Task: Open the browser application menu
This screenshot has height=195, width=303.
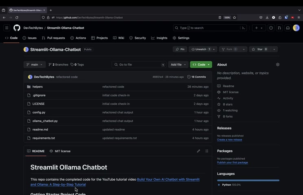Action: [x=299, y=17]
